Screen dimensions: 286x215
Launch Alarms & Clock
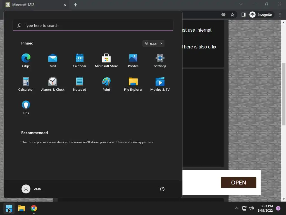tap(53, 84)
